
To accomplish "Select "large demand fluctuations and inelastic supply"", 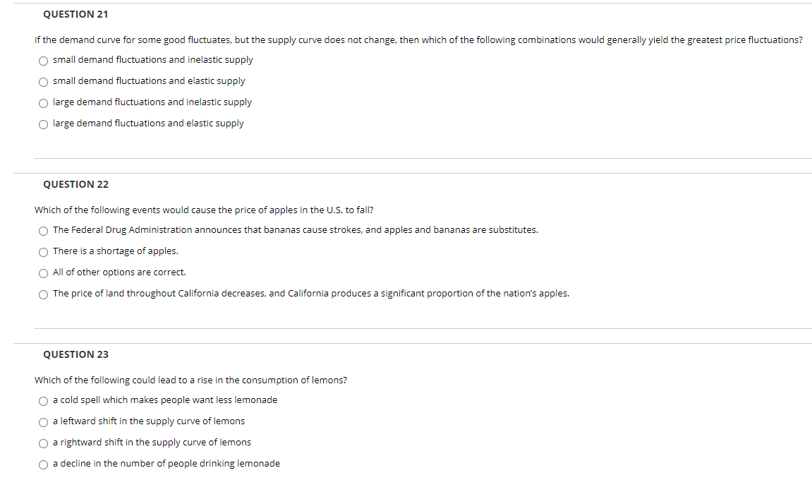I will tap(43, 103).
